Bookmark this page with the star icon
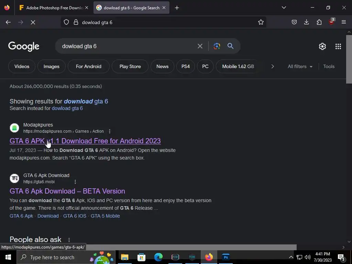 coord(261,22)
